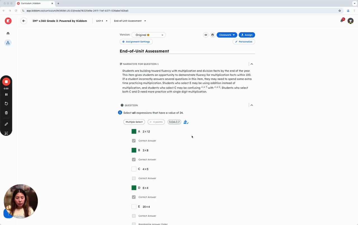The height and width of the screenshot is (225, 358).
Task: Click the presenter webcam bubble
Action: (x=21, y=201)
